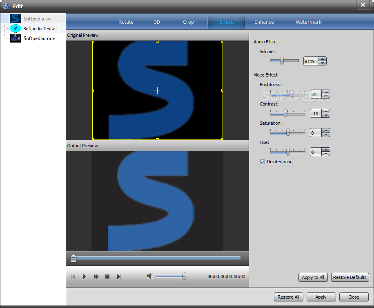Viewport: 374px width, 308px height.
Task: Select the Softpedia.mov thumbnail icon
Action: [16, 38]
